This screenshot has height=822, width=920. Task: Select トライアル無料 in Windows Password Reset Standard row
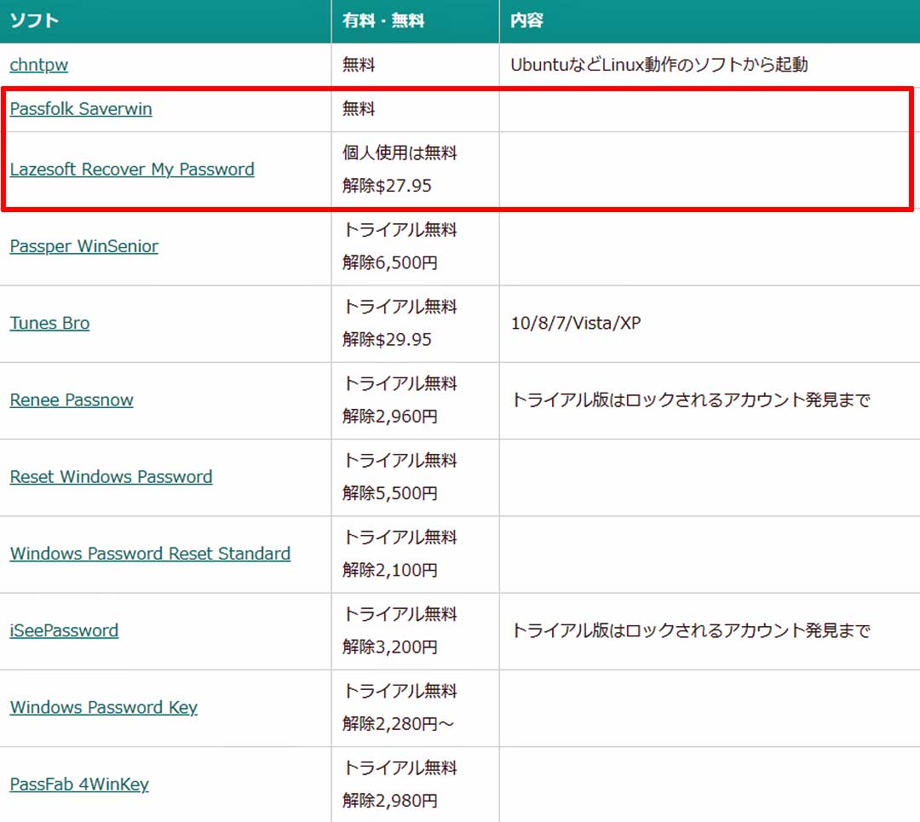click(x=400, y=537)
